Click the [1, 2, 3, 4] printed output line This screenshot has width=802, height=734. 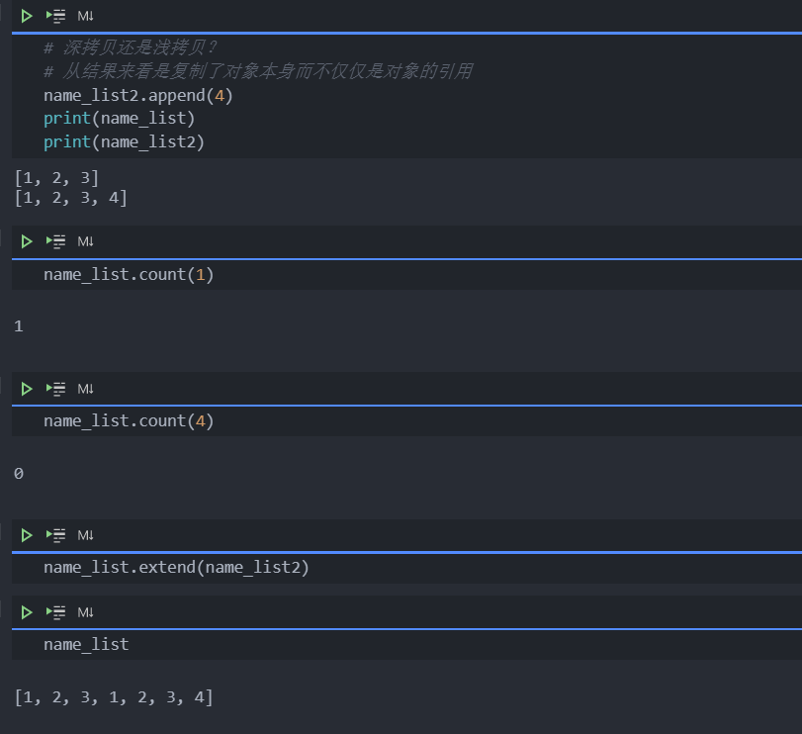pos(71,198)
